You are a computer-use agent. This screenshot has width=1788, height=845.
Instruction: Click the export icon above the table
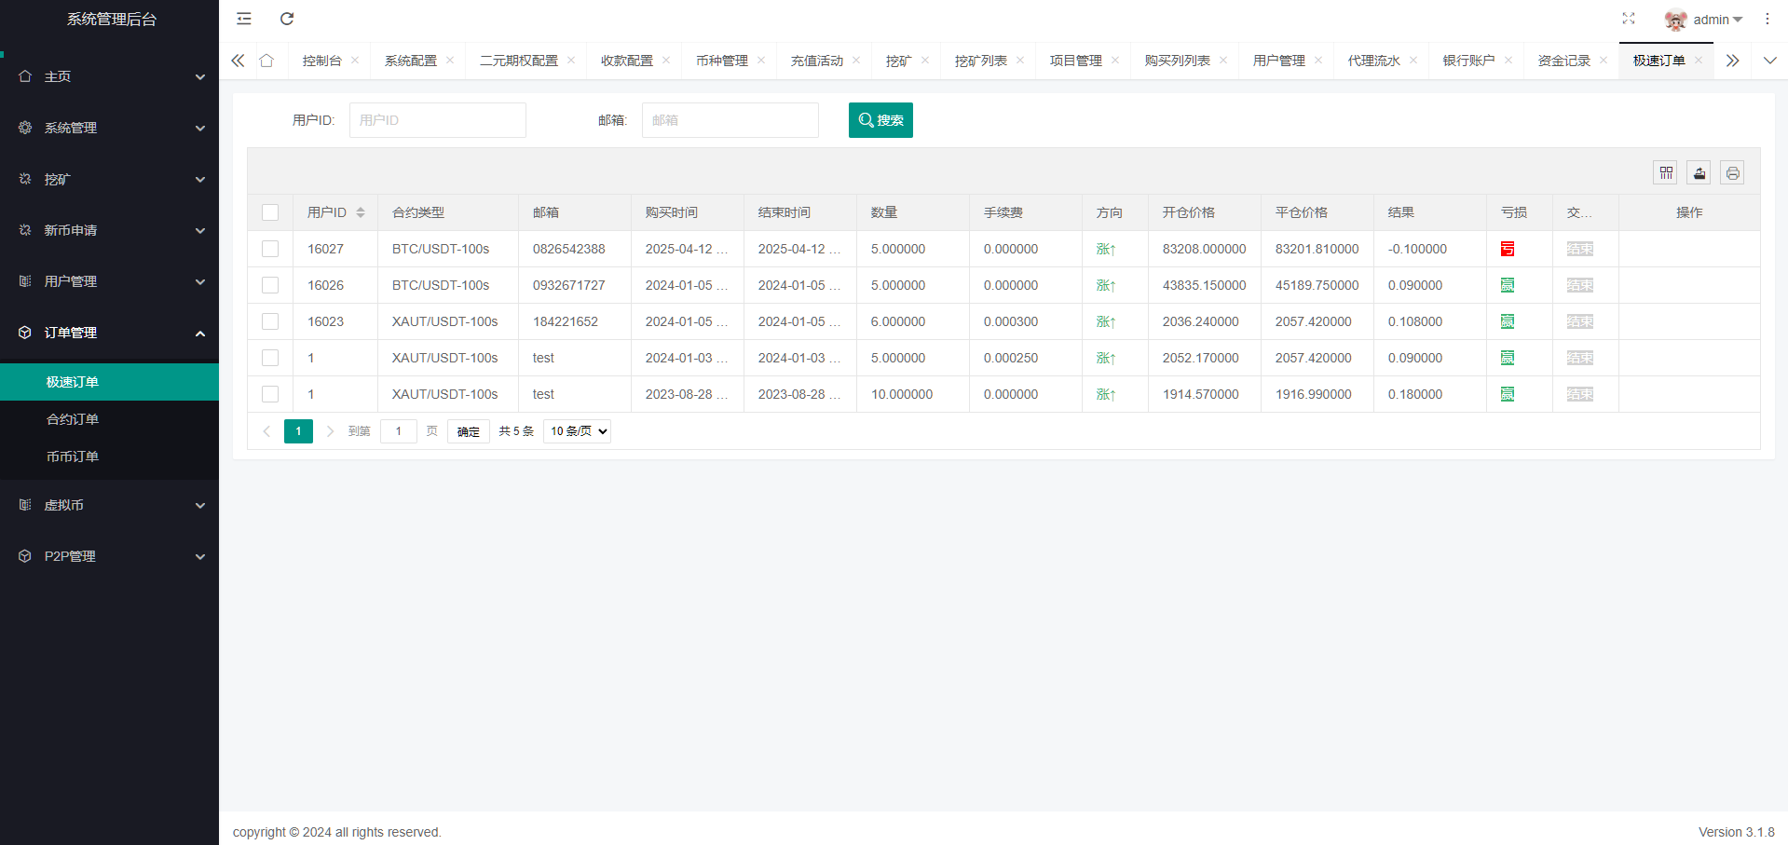1699,173
